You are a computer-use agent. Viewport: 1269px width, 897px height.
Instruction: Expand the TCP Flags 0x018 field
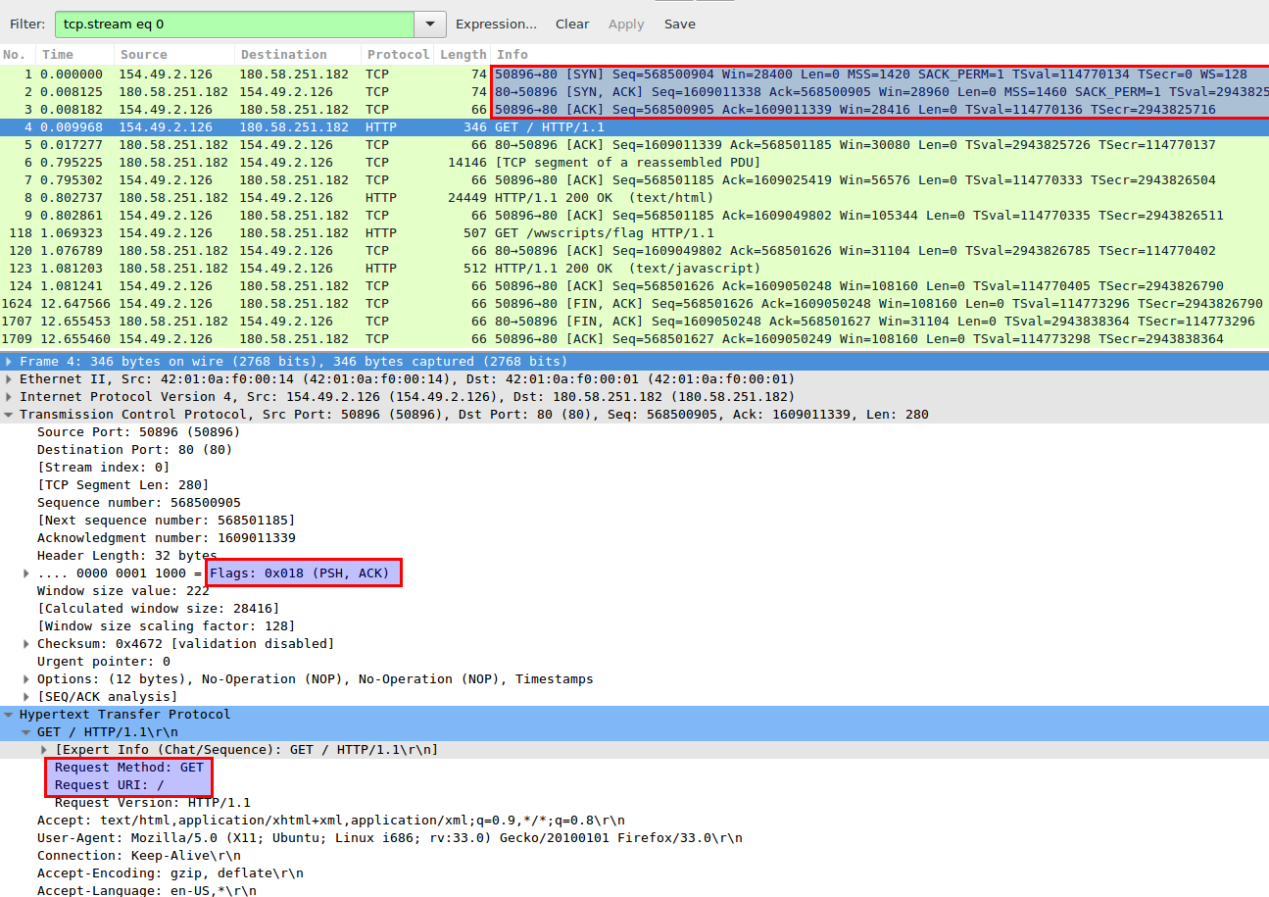pyautogui.click(x=26, y=573)
